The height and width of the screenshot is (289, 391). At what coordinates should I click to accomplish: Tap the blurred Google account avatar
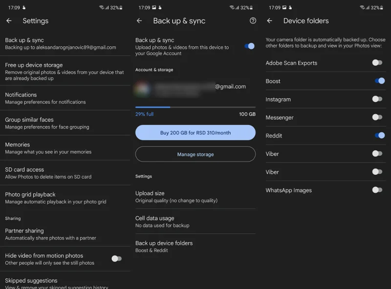click(142, 89)
